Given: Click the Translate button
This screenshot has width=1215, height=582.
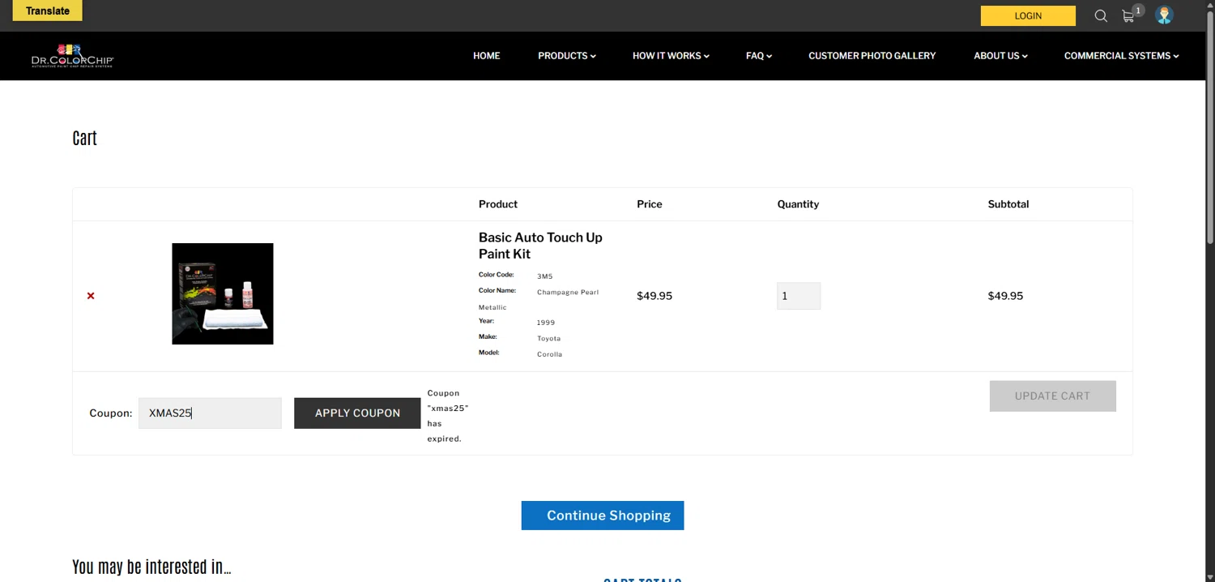Looking at the screenshot, I should pos(47,11).
